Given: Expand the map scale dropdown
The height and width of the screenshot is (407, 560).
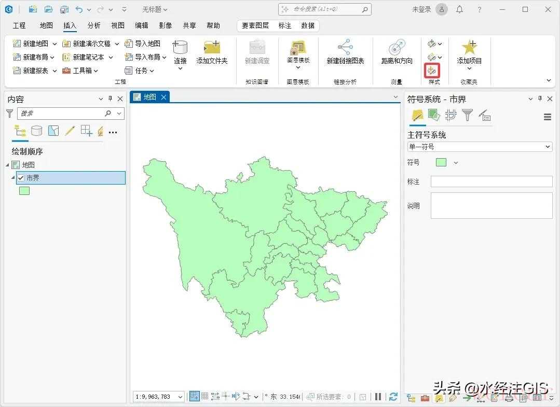Looking at the screenshot, I should [180, 397].
